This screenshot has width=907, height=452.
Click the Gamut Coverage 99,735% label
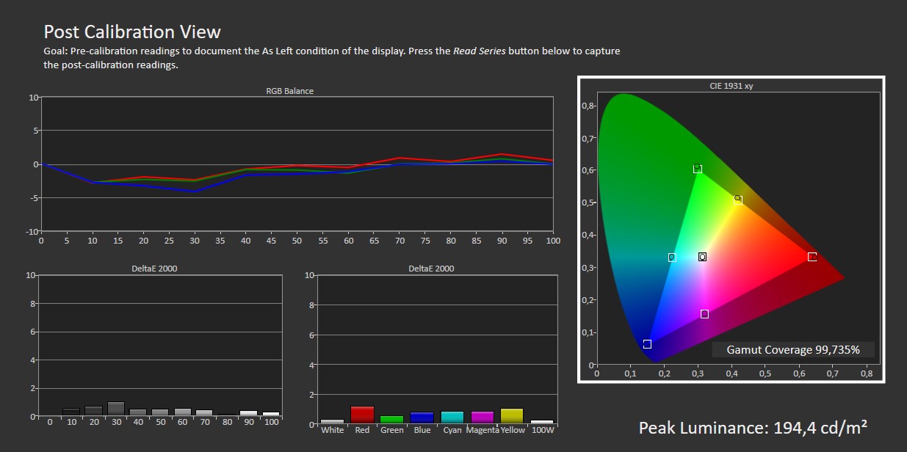click(x=793, y=350)
